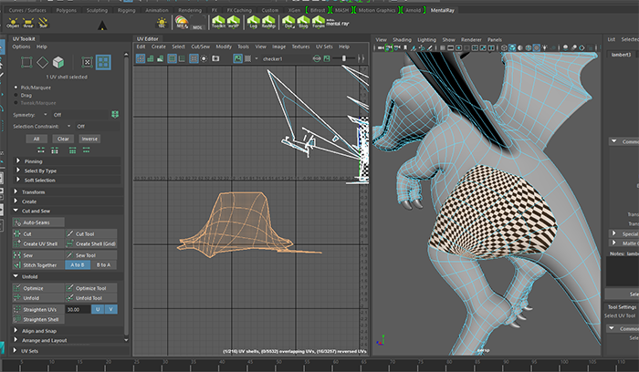
Task: Toggle the A to B stitch direction
Action: [78, 265]
